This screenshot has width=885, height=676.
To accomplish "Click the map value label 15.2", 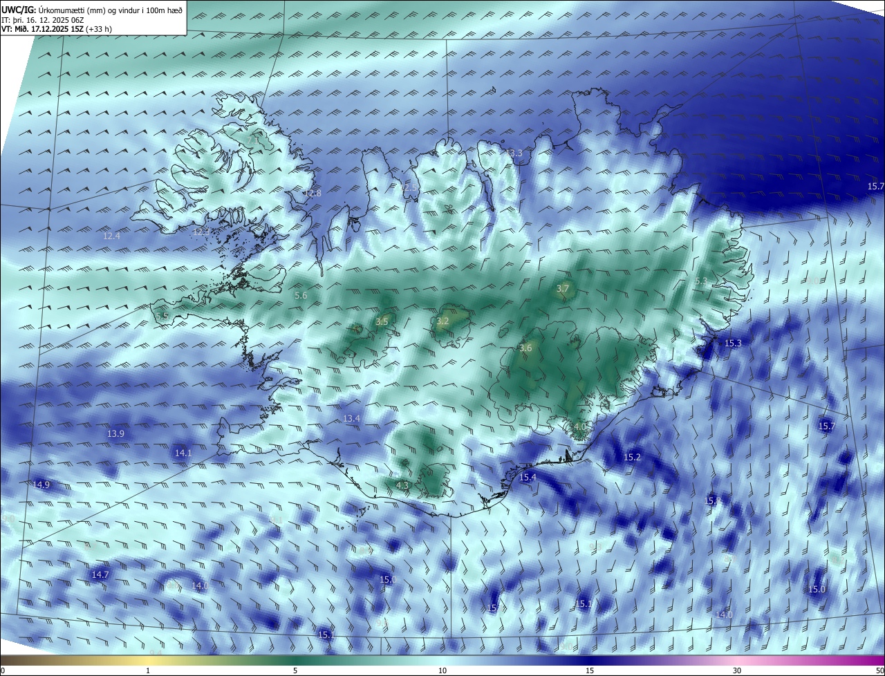I will pos(633,457).
